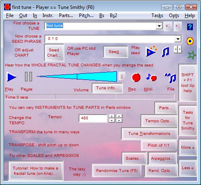
Task: Open the Parts... menu
Action: click(x=66, y=15)
